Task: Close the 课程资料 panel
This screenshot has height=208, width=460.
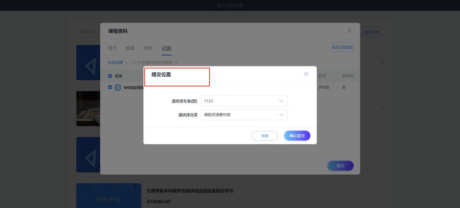Action: click(349, 31)
